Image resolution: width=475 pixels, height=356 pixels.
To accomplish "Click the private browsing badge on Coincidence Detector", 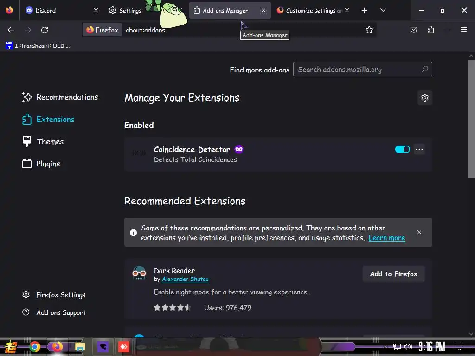I will (x=239, y=149).
